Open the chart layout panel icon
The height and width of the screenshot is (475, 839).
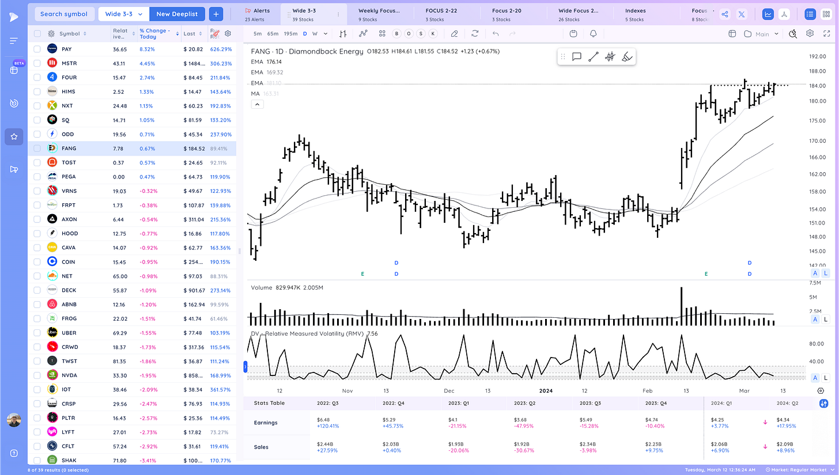[732, 34]
